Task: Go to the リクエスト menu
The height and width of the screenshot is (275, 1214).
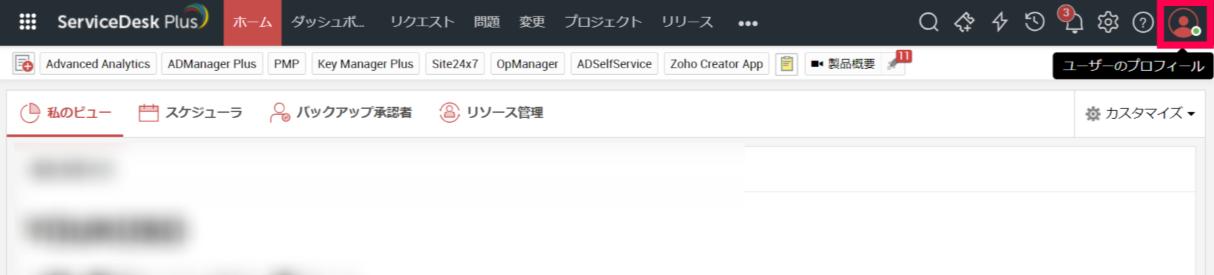Action: point(422,22)
